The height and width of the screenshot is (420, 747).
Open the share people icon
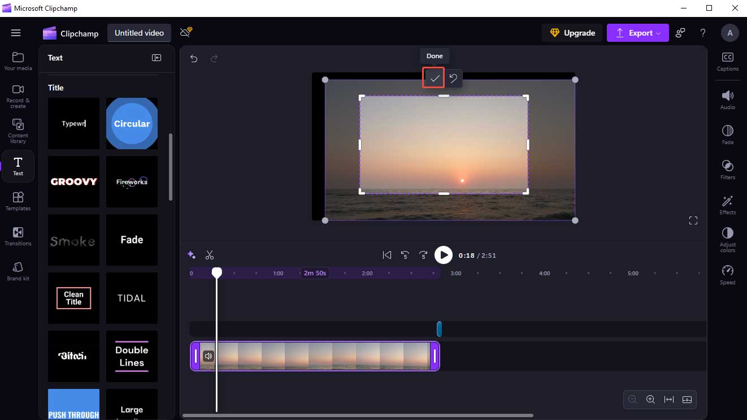coord(680,33)
